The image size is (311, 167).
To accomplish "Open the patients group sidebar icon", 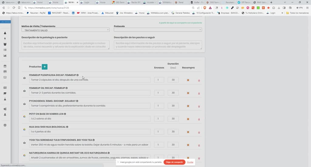I will point(5,44).
